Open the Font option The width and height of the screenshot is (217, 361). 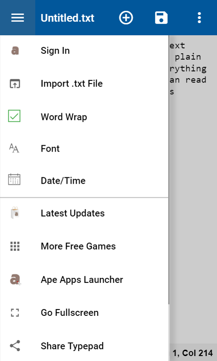(84, 148)
